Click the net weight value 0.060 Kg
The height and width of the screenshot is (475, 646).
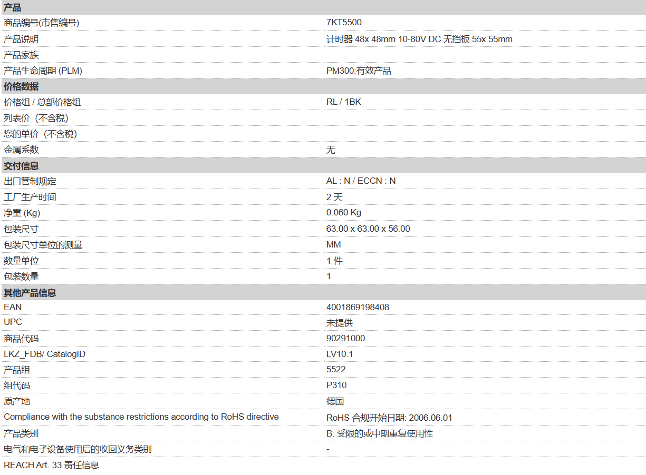click(x=344, y=212)
